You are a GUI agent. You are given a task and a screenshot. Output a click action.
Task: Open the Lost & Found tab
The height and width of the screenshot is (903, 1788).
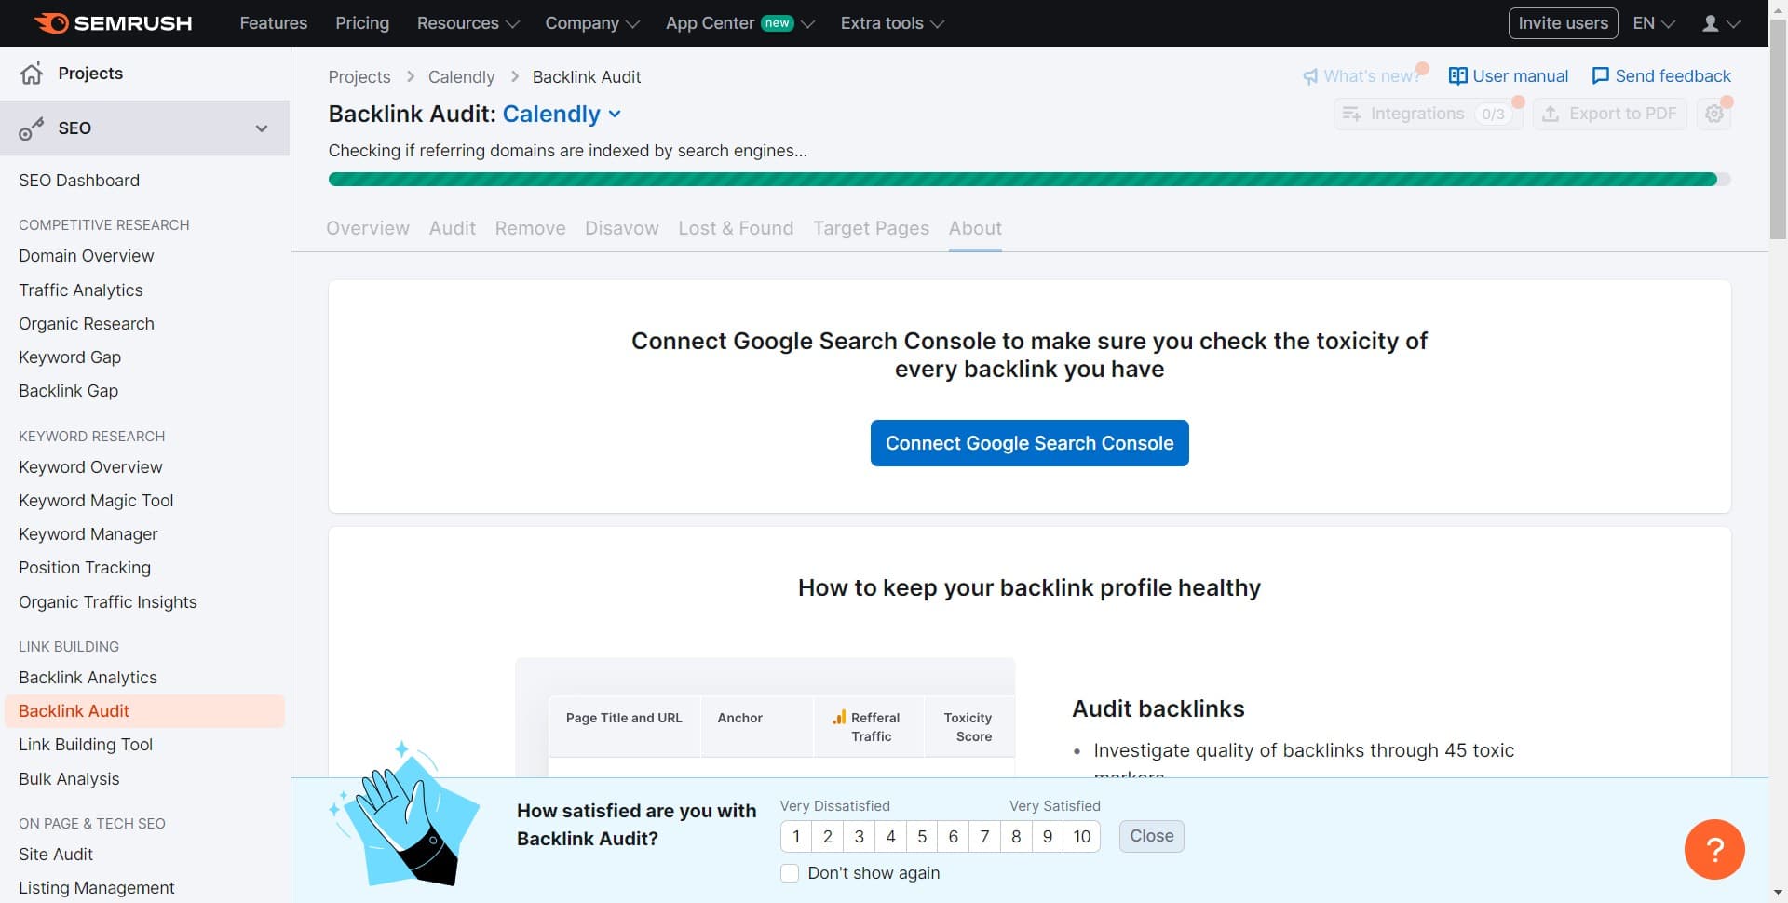[736, 228]
